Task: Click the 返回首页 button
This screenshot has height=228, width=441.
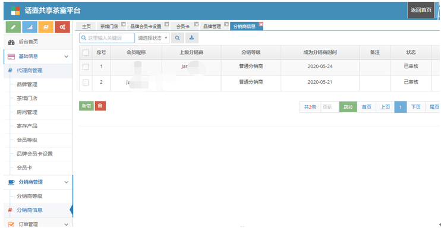Action: [x=421, y=10]
